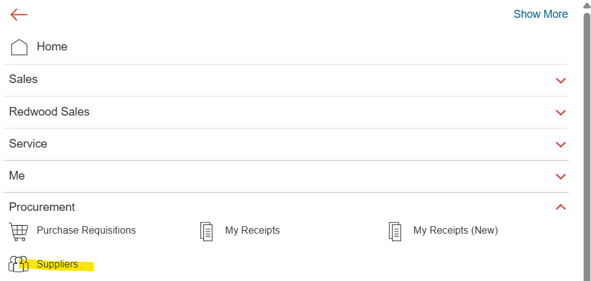Viewport: 591px width, 281px height.
Task: Open the My Receipts (New) text link
Action: click(456, 230)
